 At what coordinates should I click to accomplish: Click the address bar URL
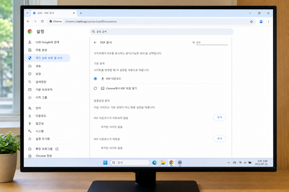click(91, 21)
